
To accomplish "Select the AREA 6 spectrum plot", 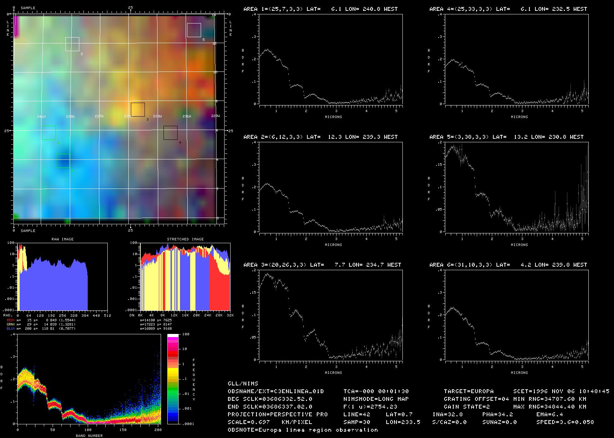I will pos(516,315).
